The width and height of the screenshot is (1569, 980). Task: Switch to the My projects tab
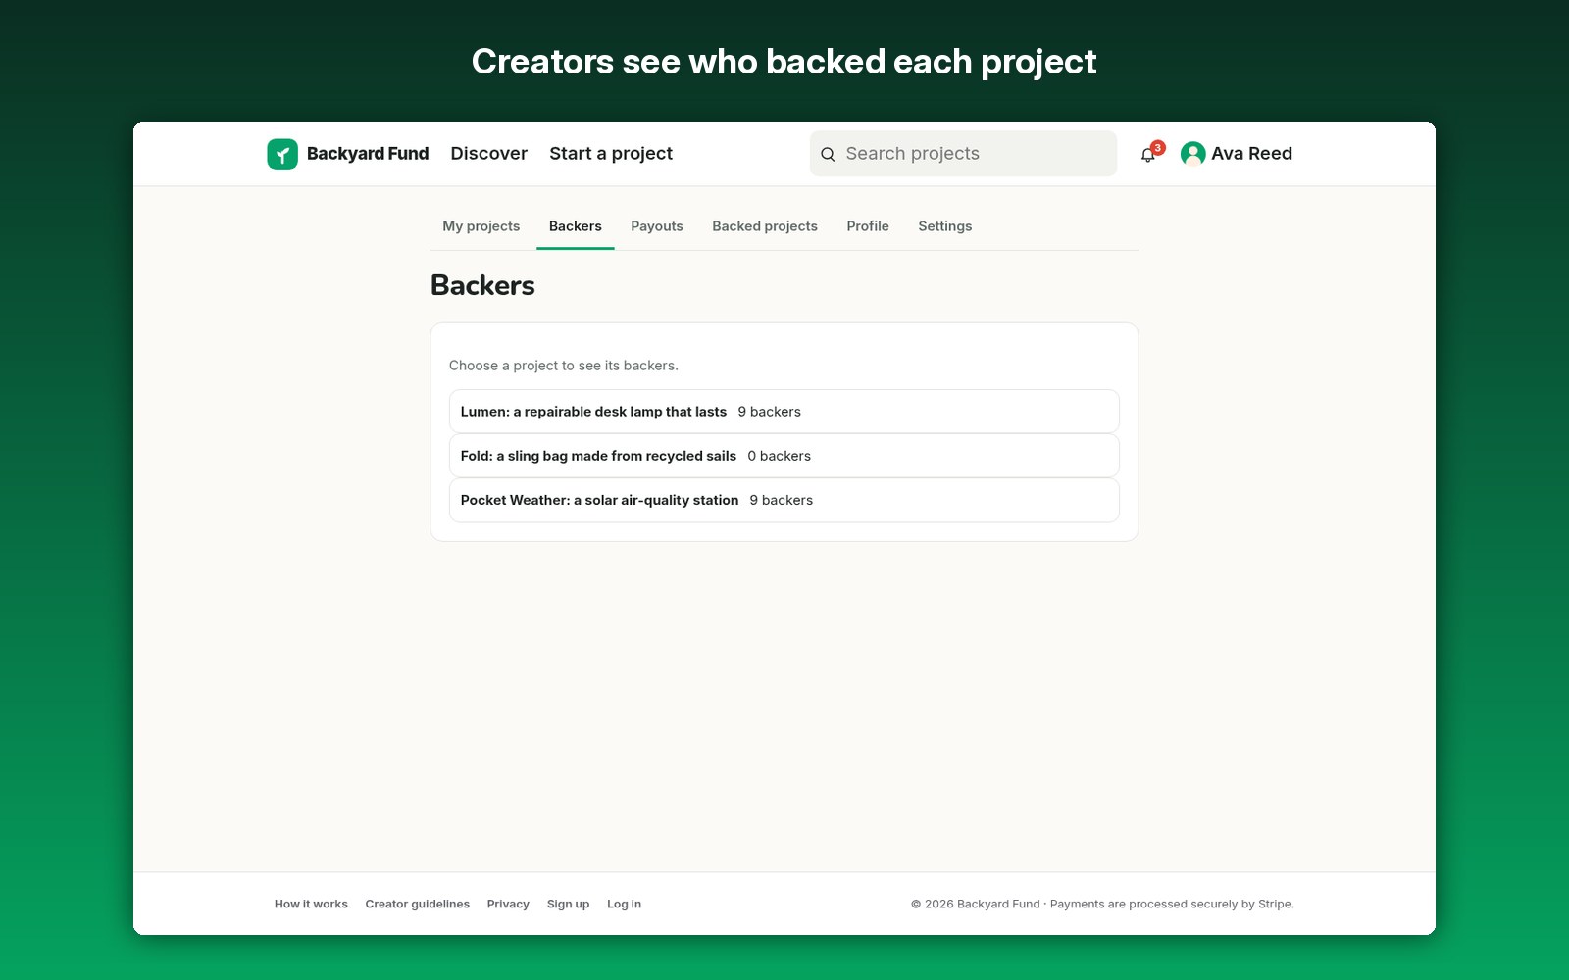click(x=481, y=226)
